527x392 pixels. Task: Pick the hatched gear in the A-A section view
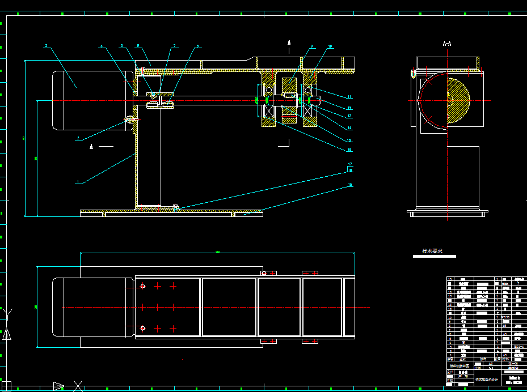(x=458, y=101)
